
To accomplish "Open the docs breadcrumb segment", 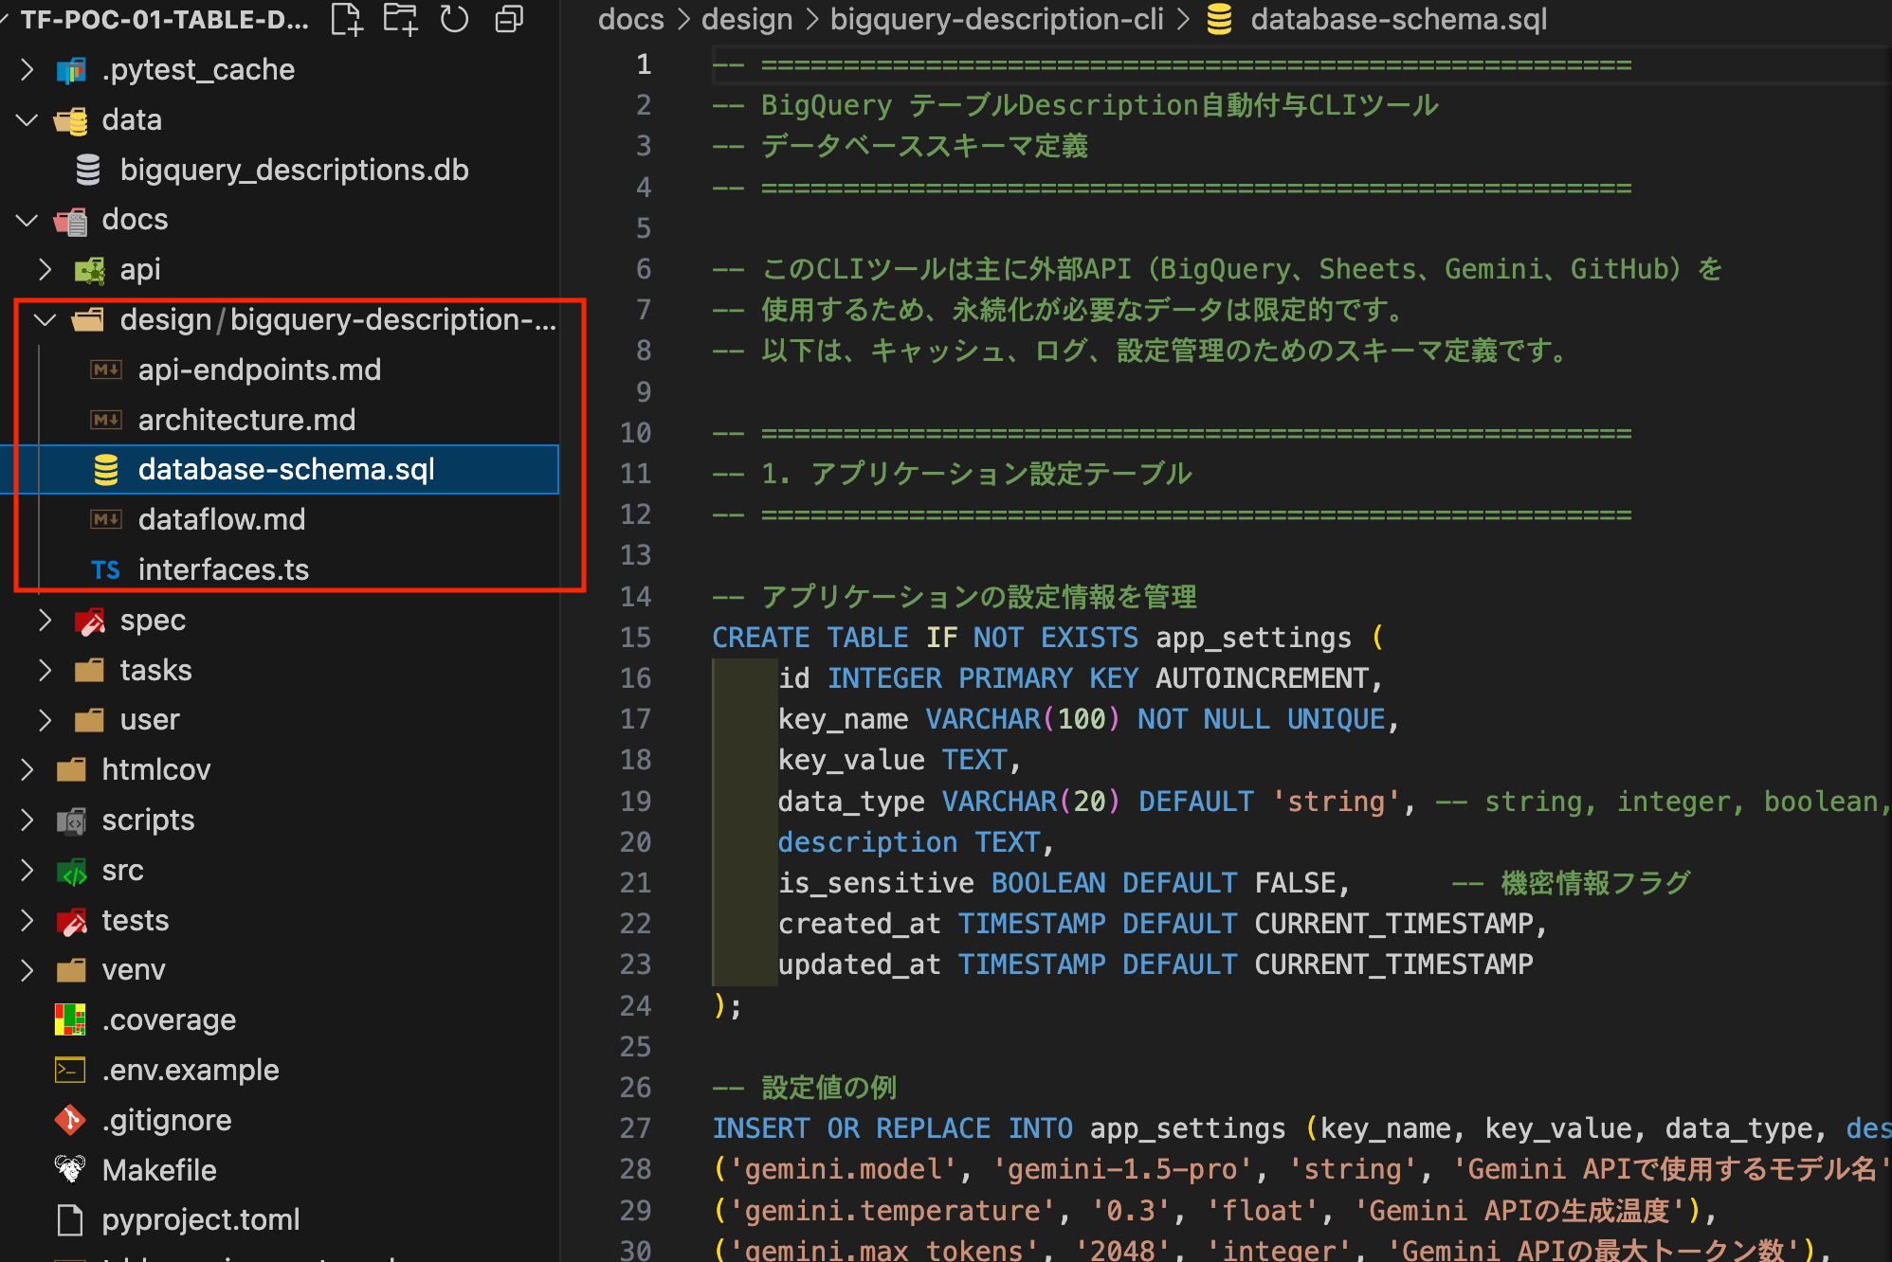I will click(631, 19).
